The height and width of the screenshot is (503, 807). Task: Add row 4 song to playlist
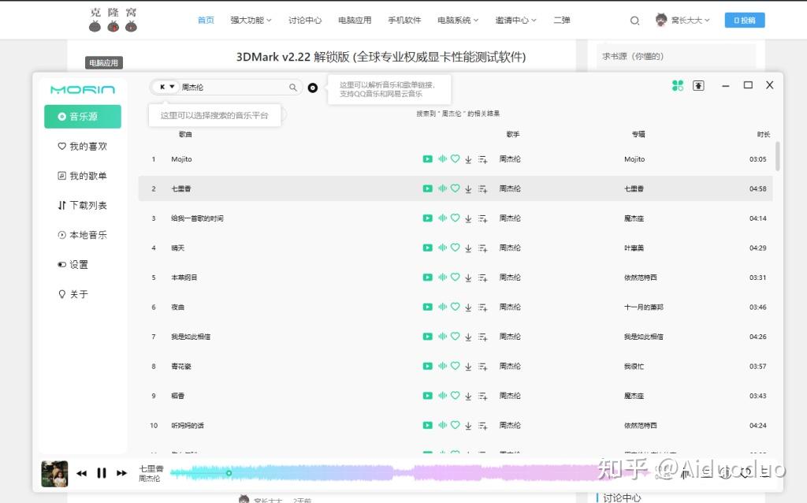(483, 248)
